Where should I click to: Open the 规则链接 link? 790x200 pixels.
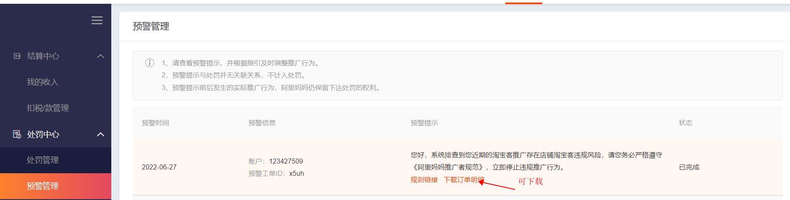tap(424, 179)
